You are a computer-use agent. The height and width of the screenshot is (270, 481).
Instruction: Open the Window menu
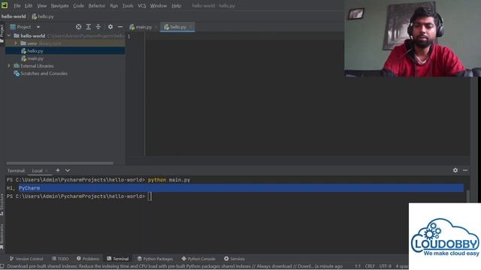[159, 6]
